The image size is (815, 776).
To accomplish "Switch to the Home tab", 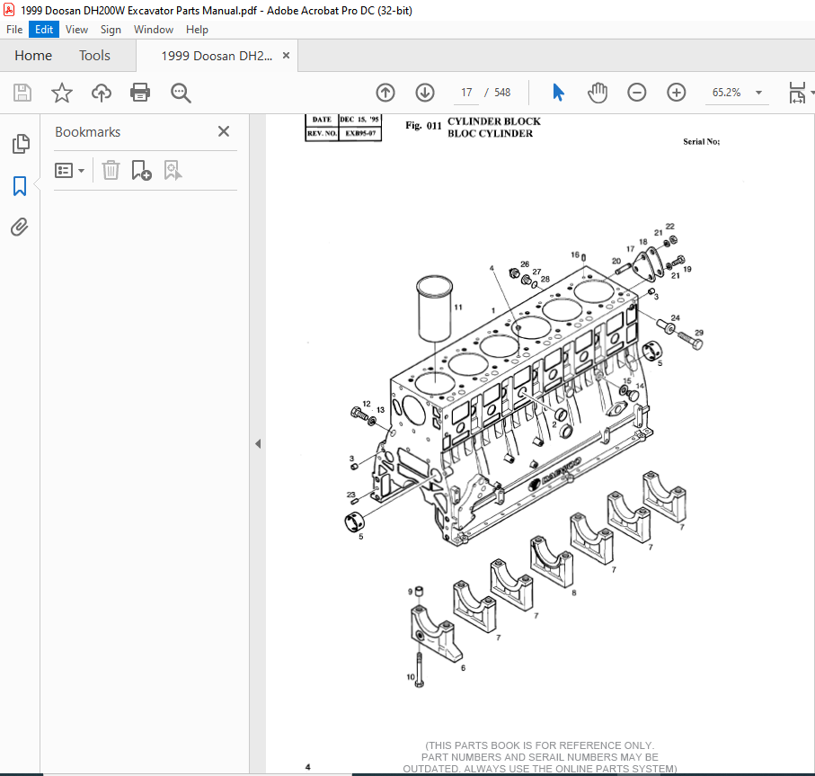I will (33, 55).
